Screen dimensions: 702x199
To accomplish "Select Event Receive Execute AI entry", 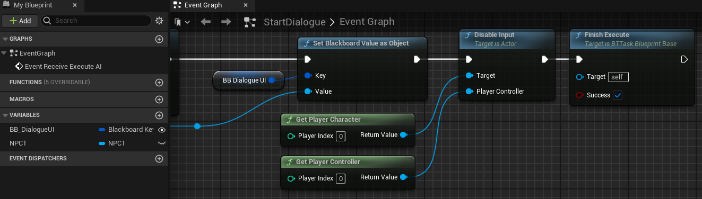I will [63, 66].
